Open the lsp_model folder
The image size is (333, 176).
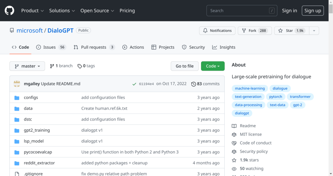(34, 141)
